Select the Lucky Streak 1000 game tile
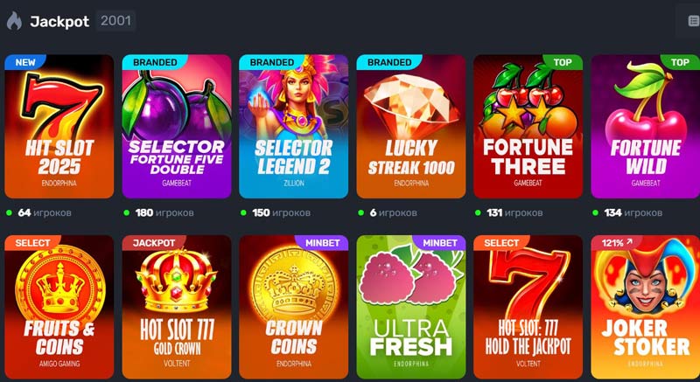700x382 pixels. [x=410, y=127]
